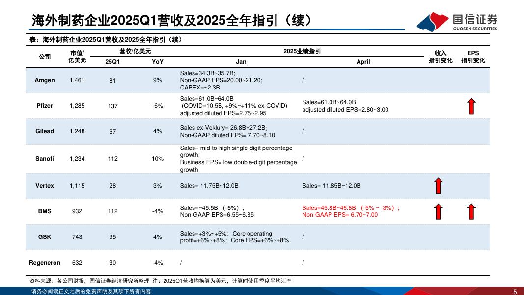Select the 'Gilead' company cell
The height and width of the screenshot is (295, 524).
(x=45, y=131)
